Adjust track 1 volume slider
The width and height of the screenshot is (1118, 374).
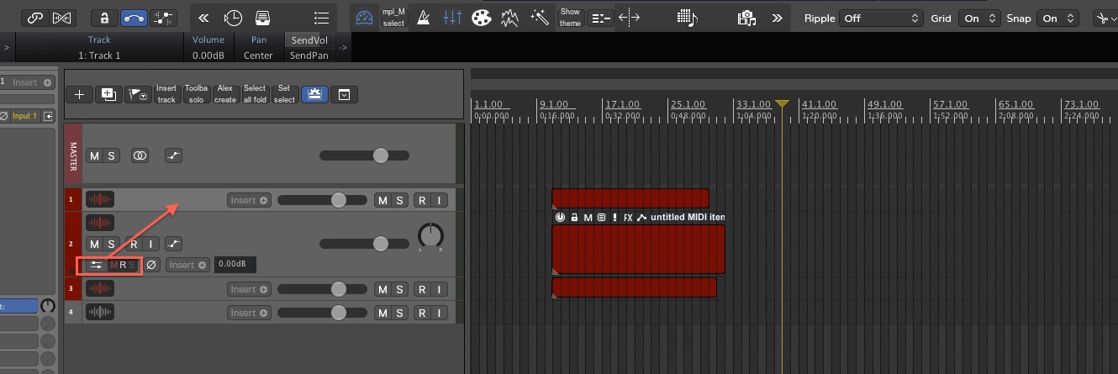tap(322, 200)
